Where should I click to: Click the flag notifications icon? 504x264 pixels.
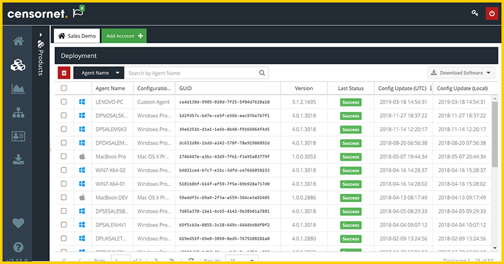[x=78, y=12]
